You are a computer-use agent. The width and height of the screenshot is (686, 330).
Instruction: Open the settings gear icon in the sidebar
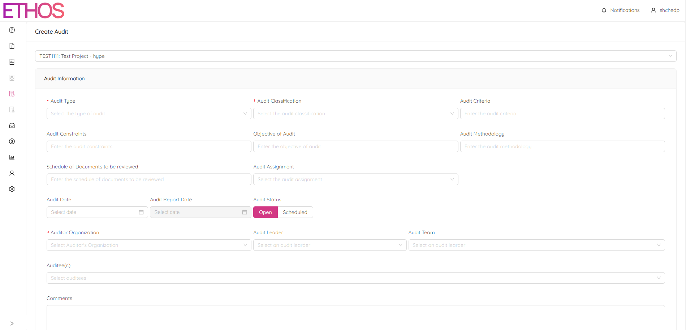[x=12, y=189]
